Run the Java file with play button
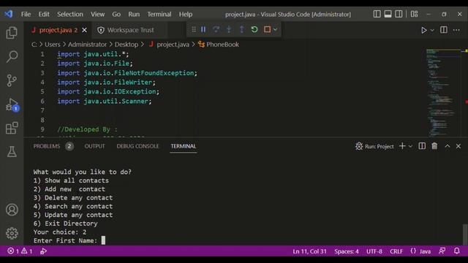Image resolution: width=468 pixels, height=263 pixels. coord(423,30)
